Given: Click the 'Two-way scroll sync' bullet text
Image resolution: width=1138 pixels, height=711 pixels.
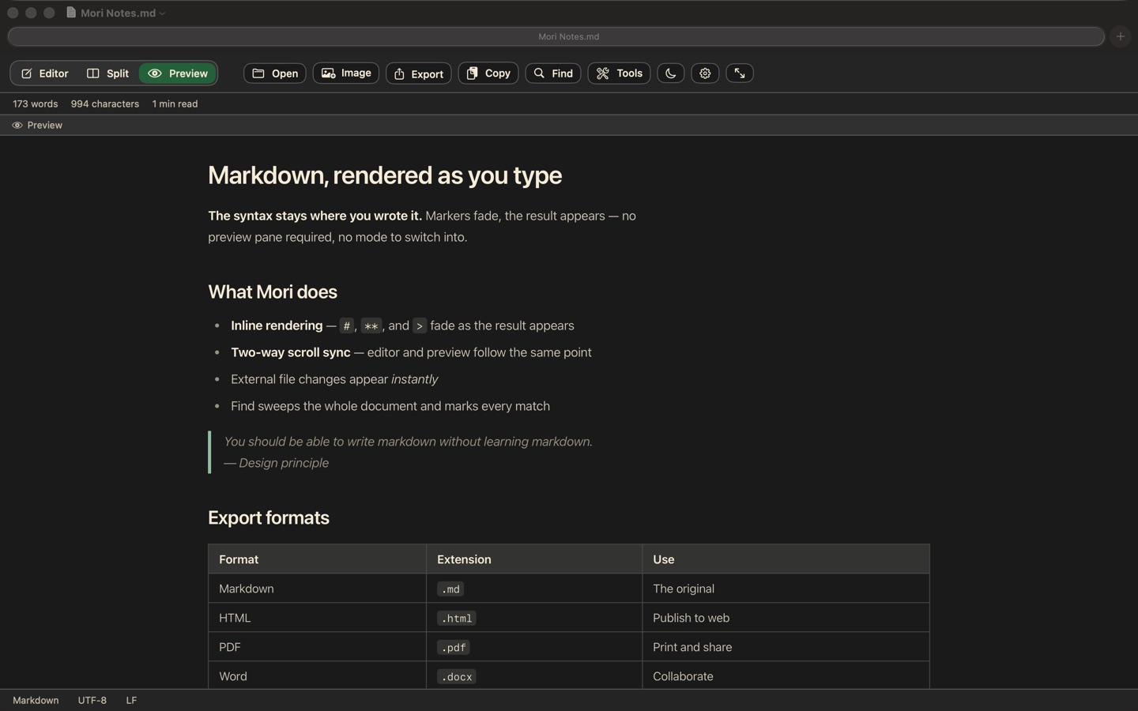Looking at the screenshot, I should click(x=290, y=352).
